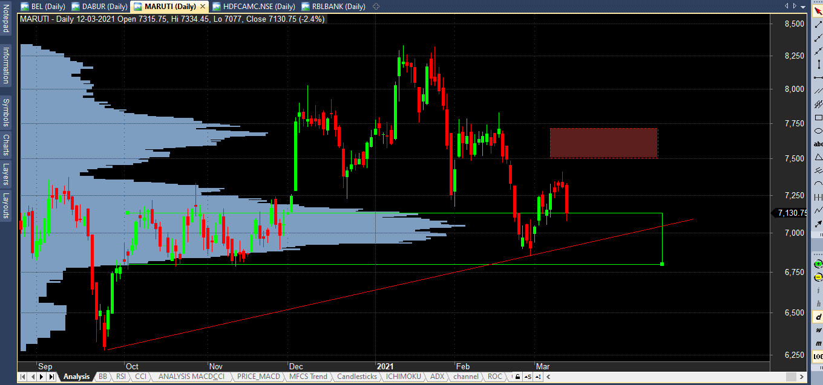Screen dimensions: 823x385
Task: Open the ICHIMOKU sheet tab
Action: pos(403,377)
